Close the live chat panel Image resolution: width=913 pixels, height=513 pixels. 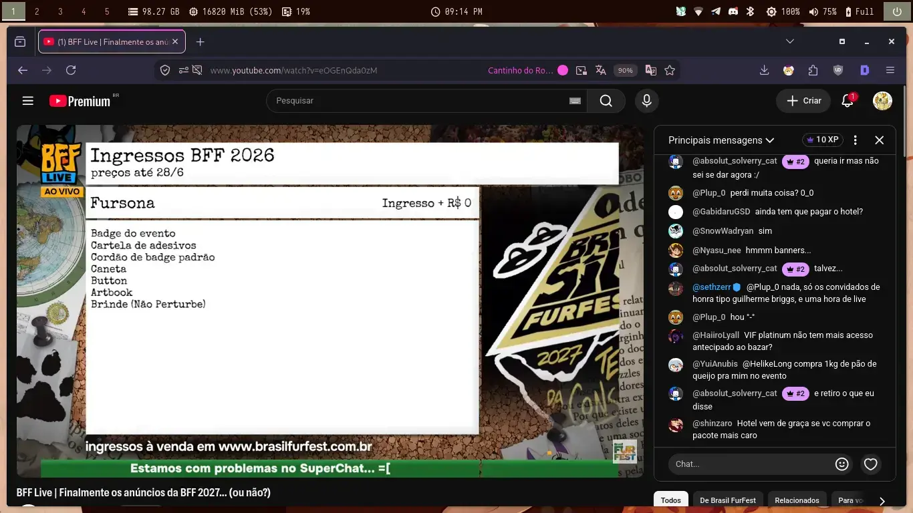tap(880, 140)
